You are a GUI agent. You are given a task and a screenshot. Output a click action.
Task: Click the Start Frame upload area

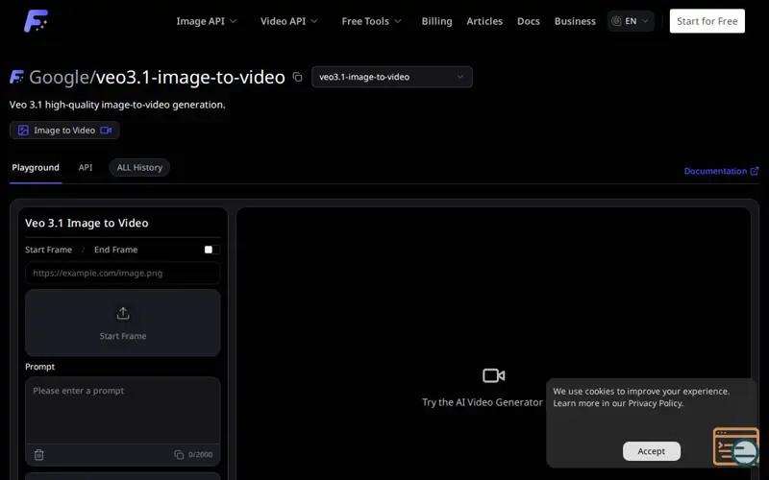(123, 323)
